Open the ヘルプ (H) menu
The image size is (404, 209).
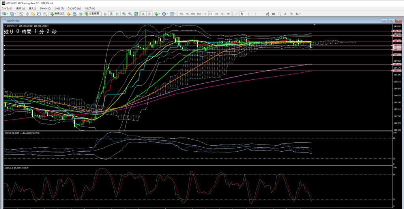[90, 9]
